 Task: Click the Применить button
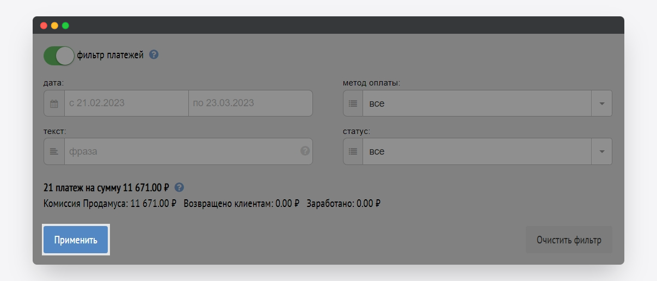76,240
